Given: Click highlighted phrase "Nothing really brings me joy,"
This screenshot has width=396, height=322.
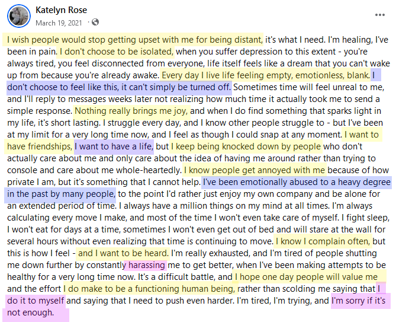Looking at the screenshot, I should pyautogui.click(x=131, y=111).
